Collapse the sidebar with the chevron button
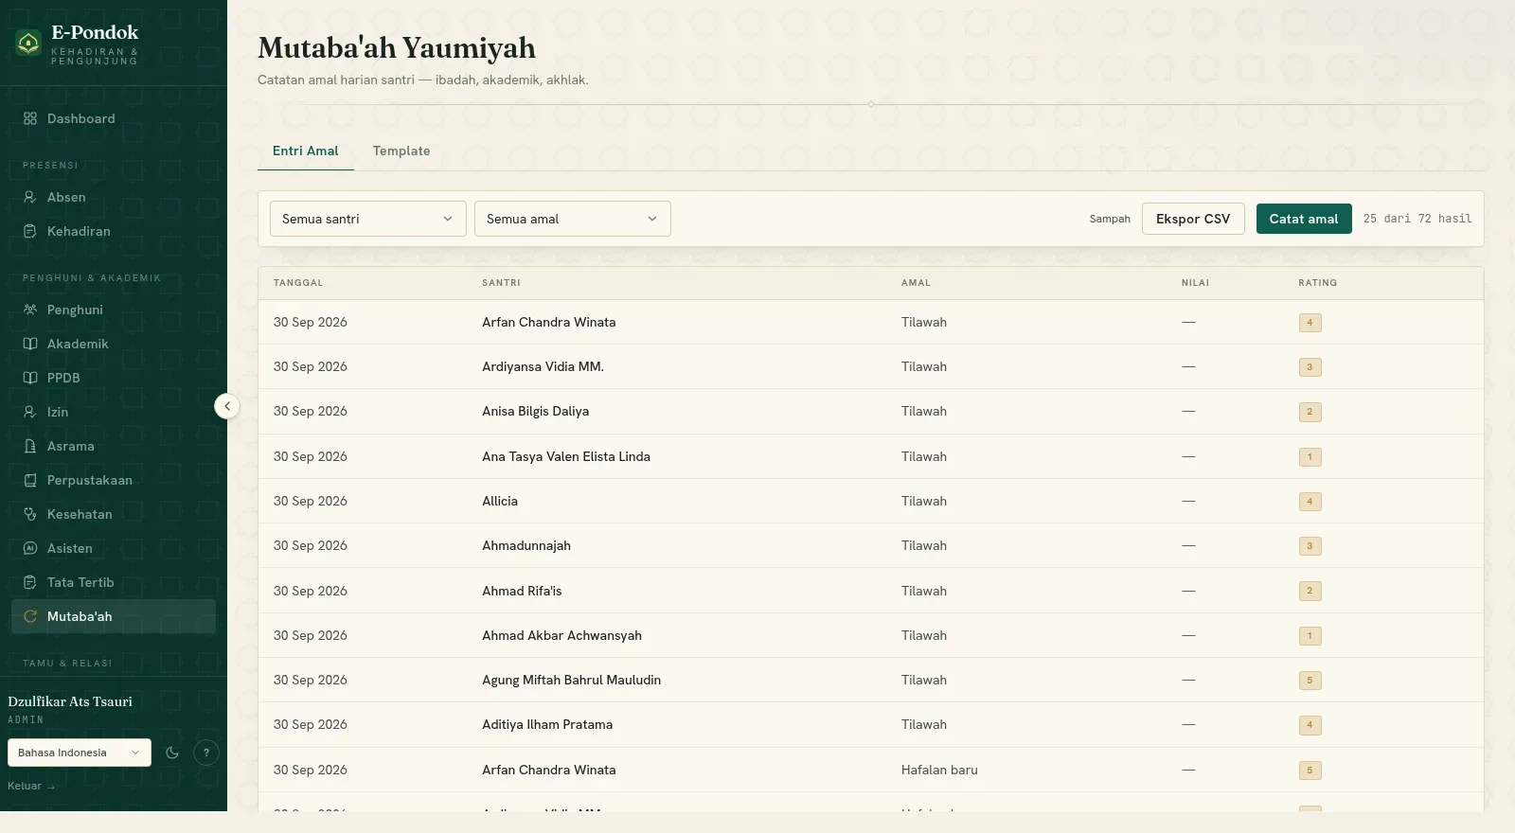 pyautogui.click(x=227, y=406)
